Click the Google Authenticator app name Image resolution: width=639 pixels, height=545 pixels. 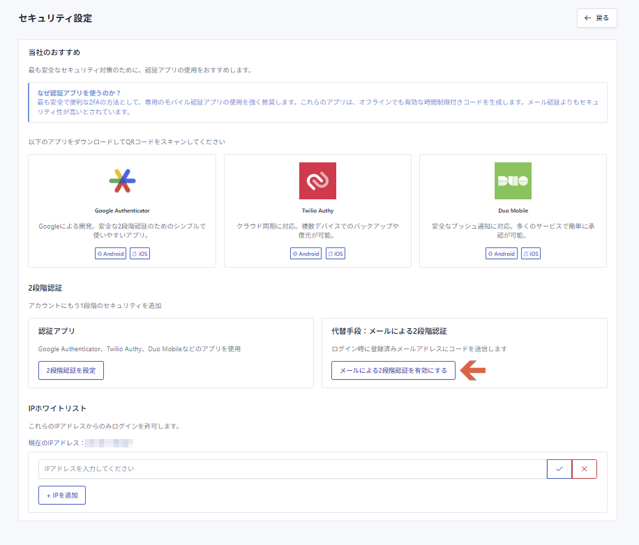point(122,210)
